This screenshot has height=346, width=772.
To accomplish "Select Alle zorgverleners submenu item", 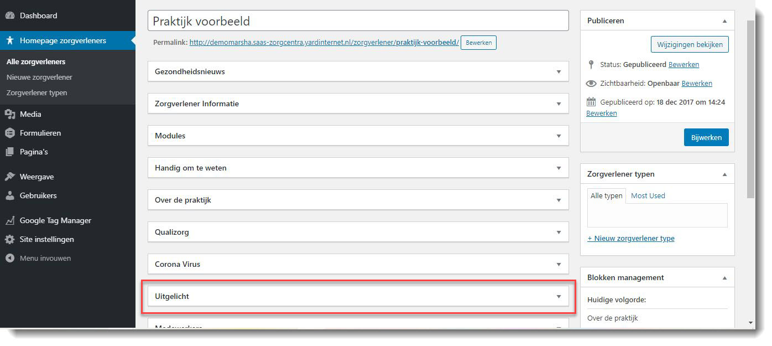I will [x=36, y=62].
